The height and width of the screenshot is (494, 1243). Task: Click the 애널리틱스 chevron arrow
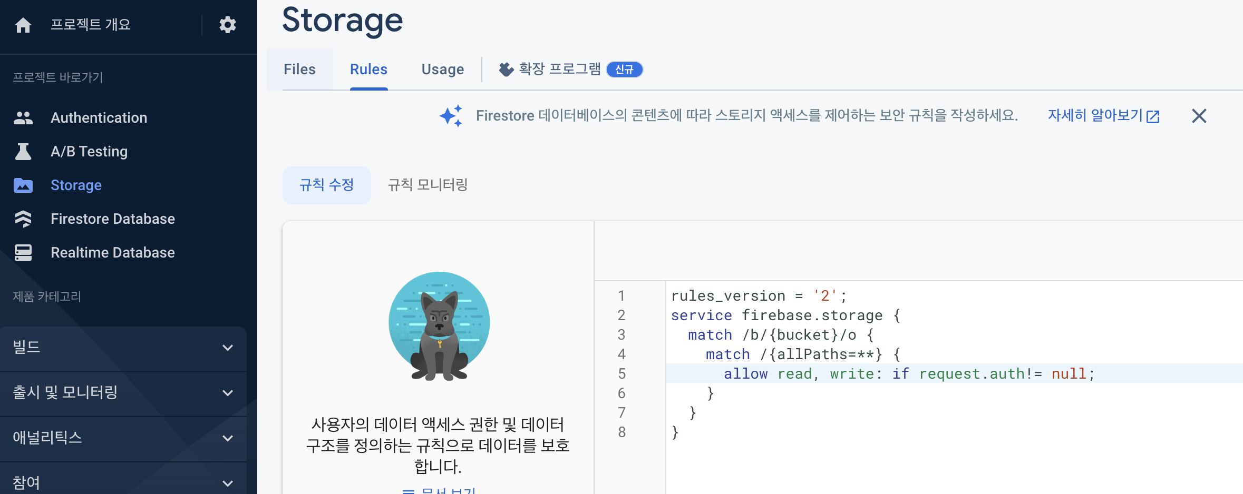click(228, 439)
